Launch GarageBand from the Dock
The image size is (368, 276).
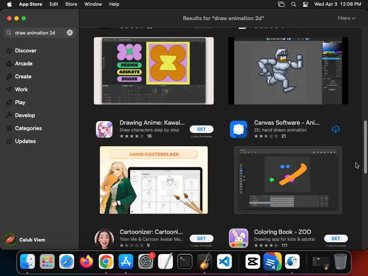204,261
